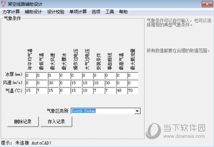Click 气温 field 70 under 最大载流量
Viewport: 214px width, 147px height.
(x=133, y=91)
